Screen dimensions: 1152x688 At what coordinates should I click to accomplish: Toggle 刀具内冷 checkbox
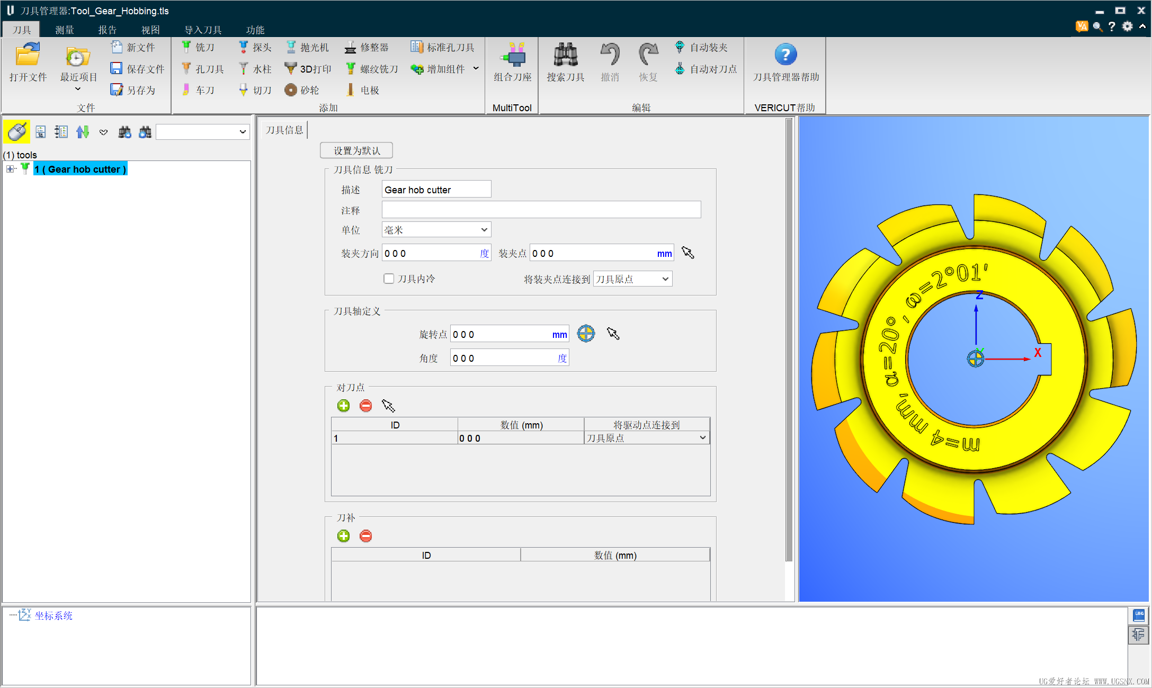pyautogui.click(x=389, y=279)
